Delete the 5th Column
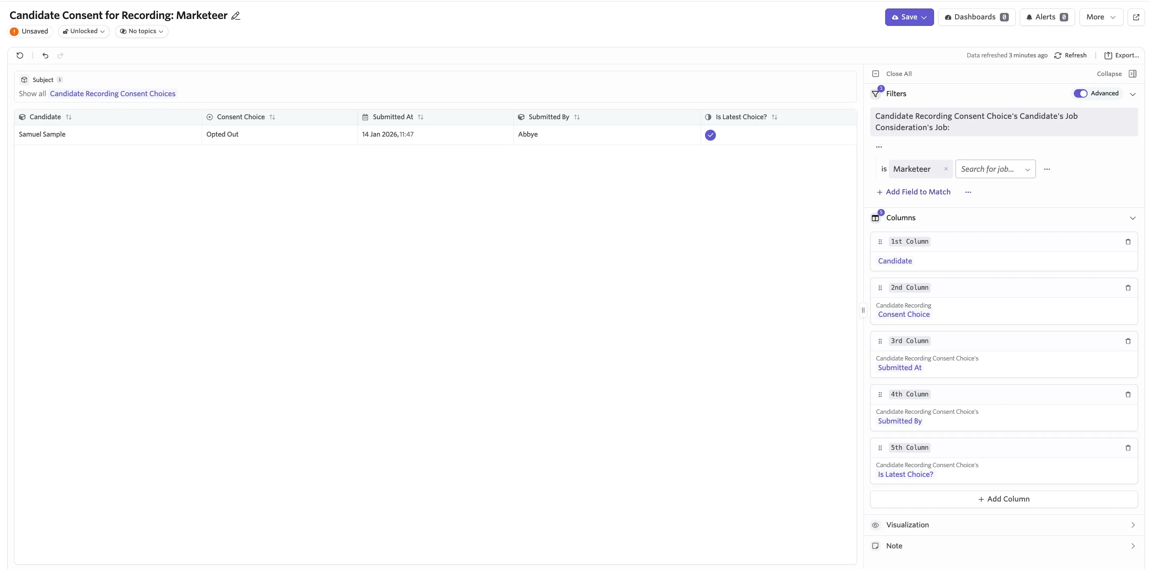This screenshot has height=569, width=1149. 1128,448
